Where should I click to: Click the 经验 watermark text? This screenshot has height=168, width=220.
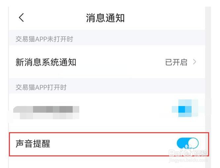pos(201,153)
